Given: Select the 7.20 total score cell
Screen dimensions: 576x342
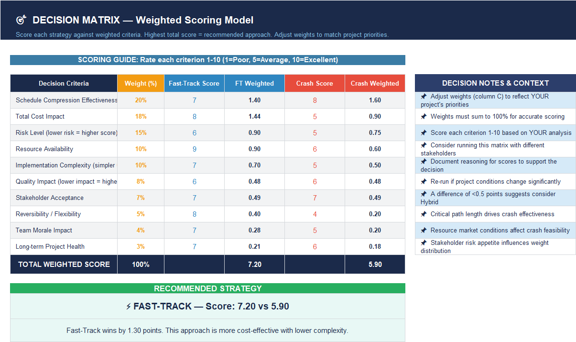Looking at the screenshot, I should point(254,264).
